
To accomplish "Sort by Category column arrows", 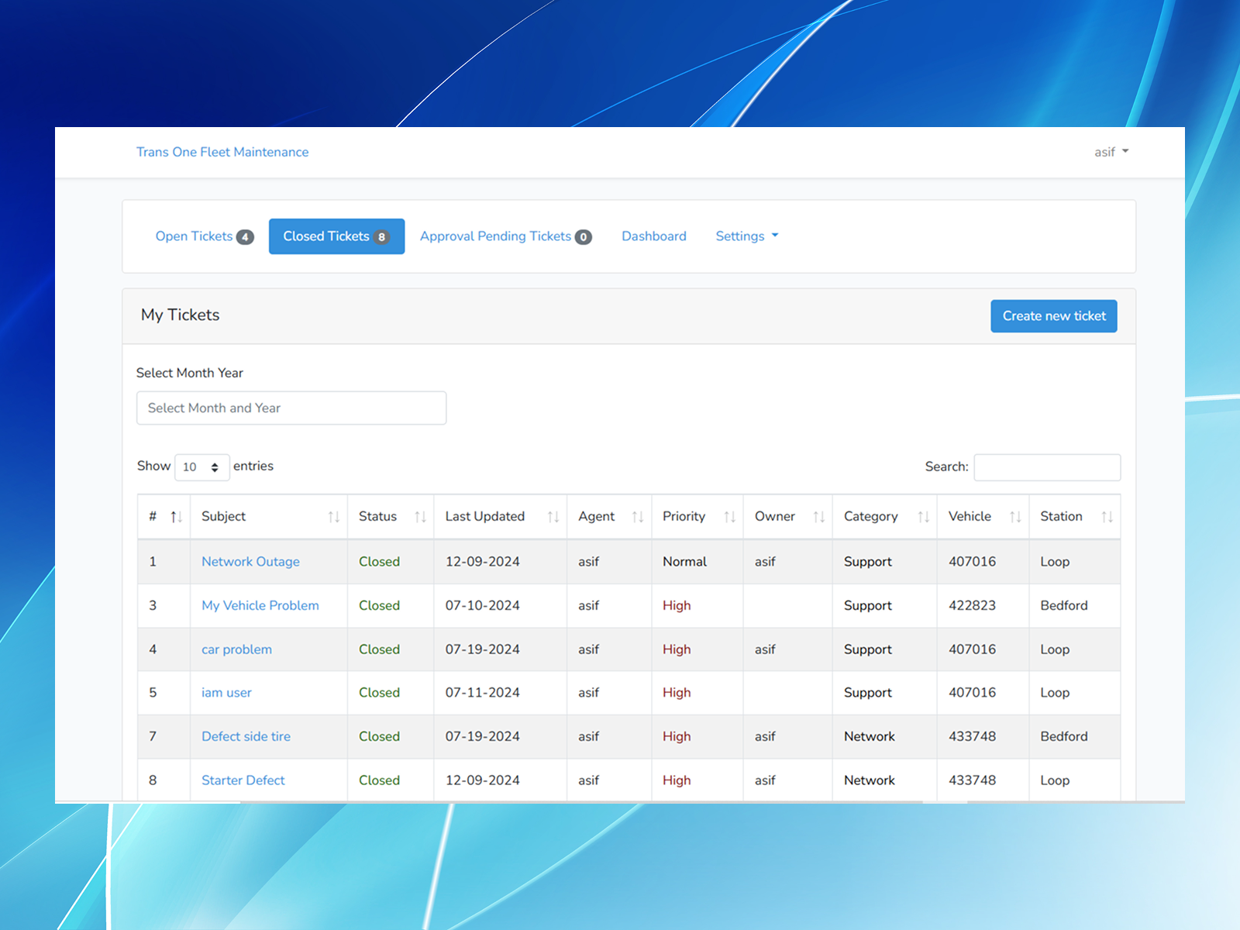I will (923, 517).
